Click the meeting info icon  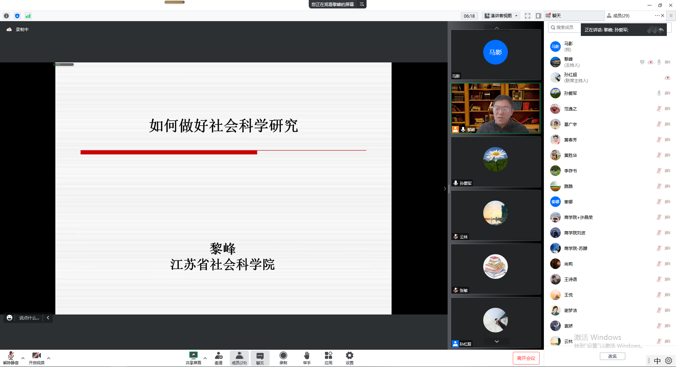(6, 16)
